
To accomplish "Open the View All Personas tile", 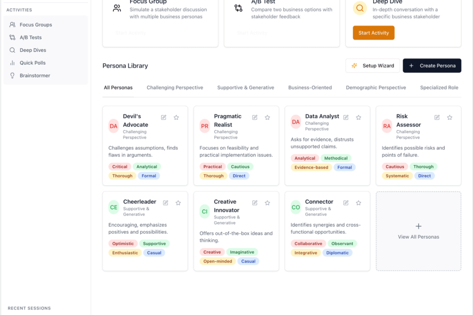I will pyautogui.click(x=419, y=231).
